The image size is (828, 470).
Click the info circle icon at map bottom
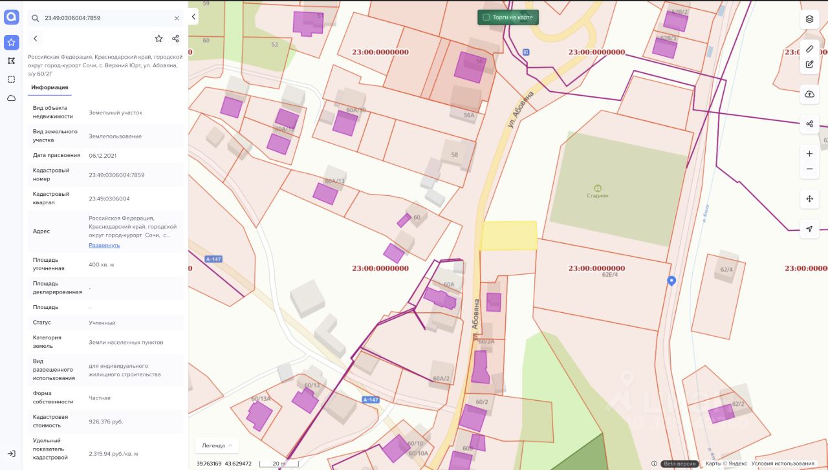654,464
